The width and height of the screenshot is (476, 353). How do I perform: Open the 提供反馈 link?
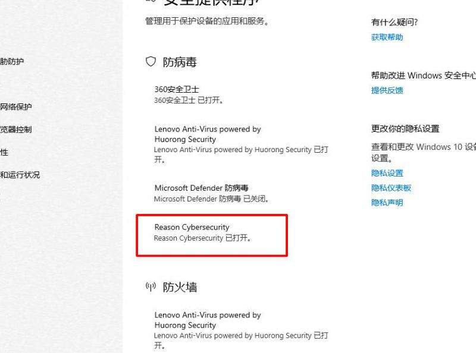tap(387, 90)
